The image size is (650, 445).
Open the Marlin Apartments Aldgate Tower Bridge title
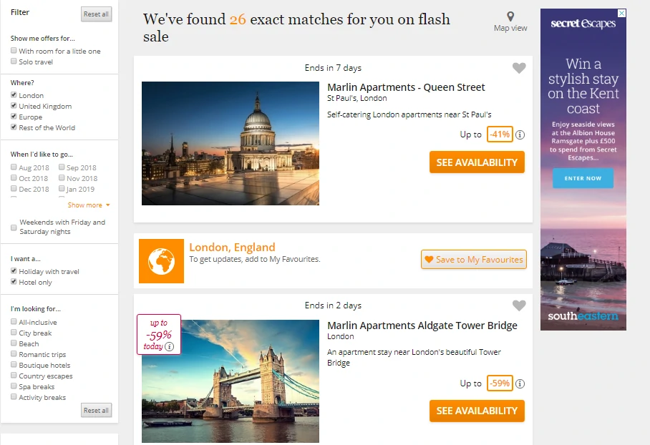pyautogui.click(x=422, y=326)
